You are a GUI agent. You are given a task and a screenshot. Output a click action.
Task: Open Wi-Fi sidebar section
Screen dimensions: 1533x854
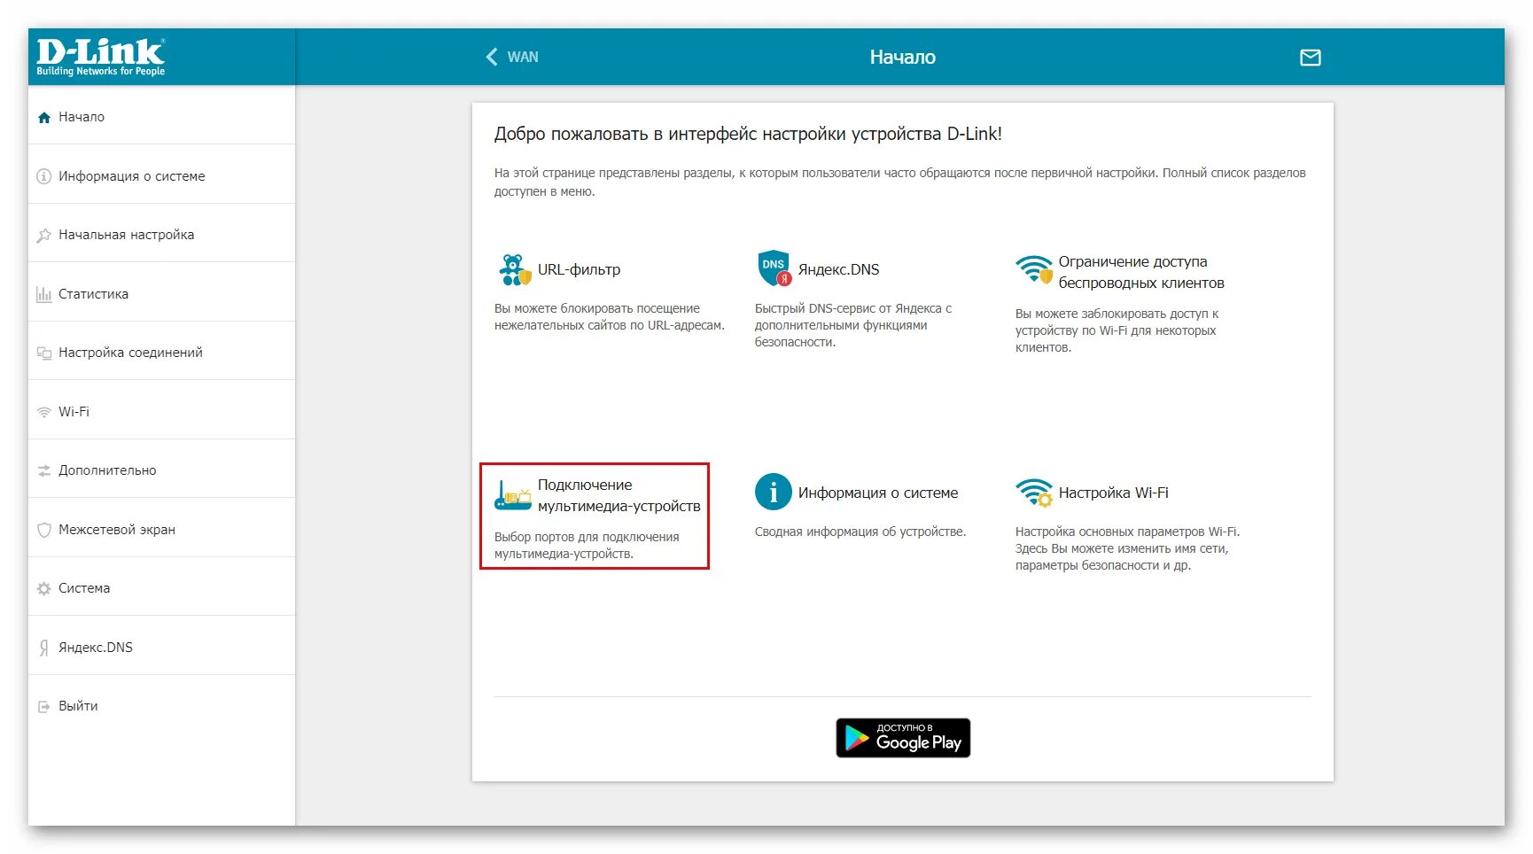(161, 412)
